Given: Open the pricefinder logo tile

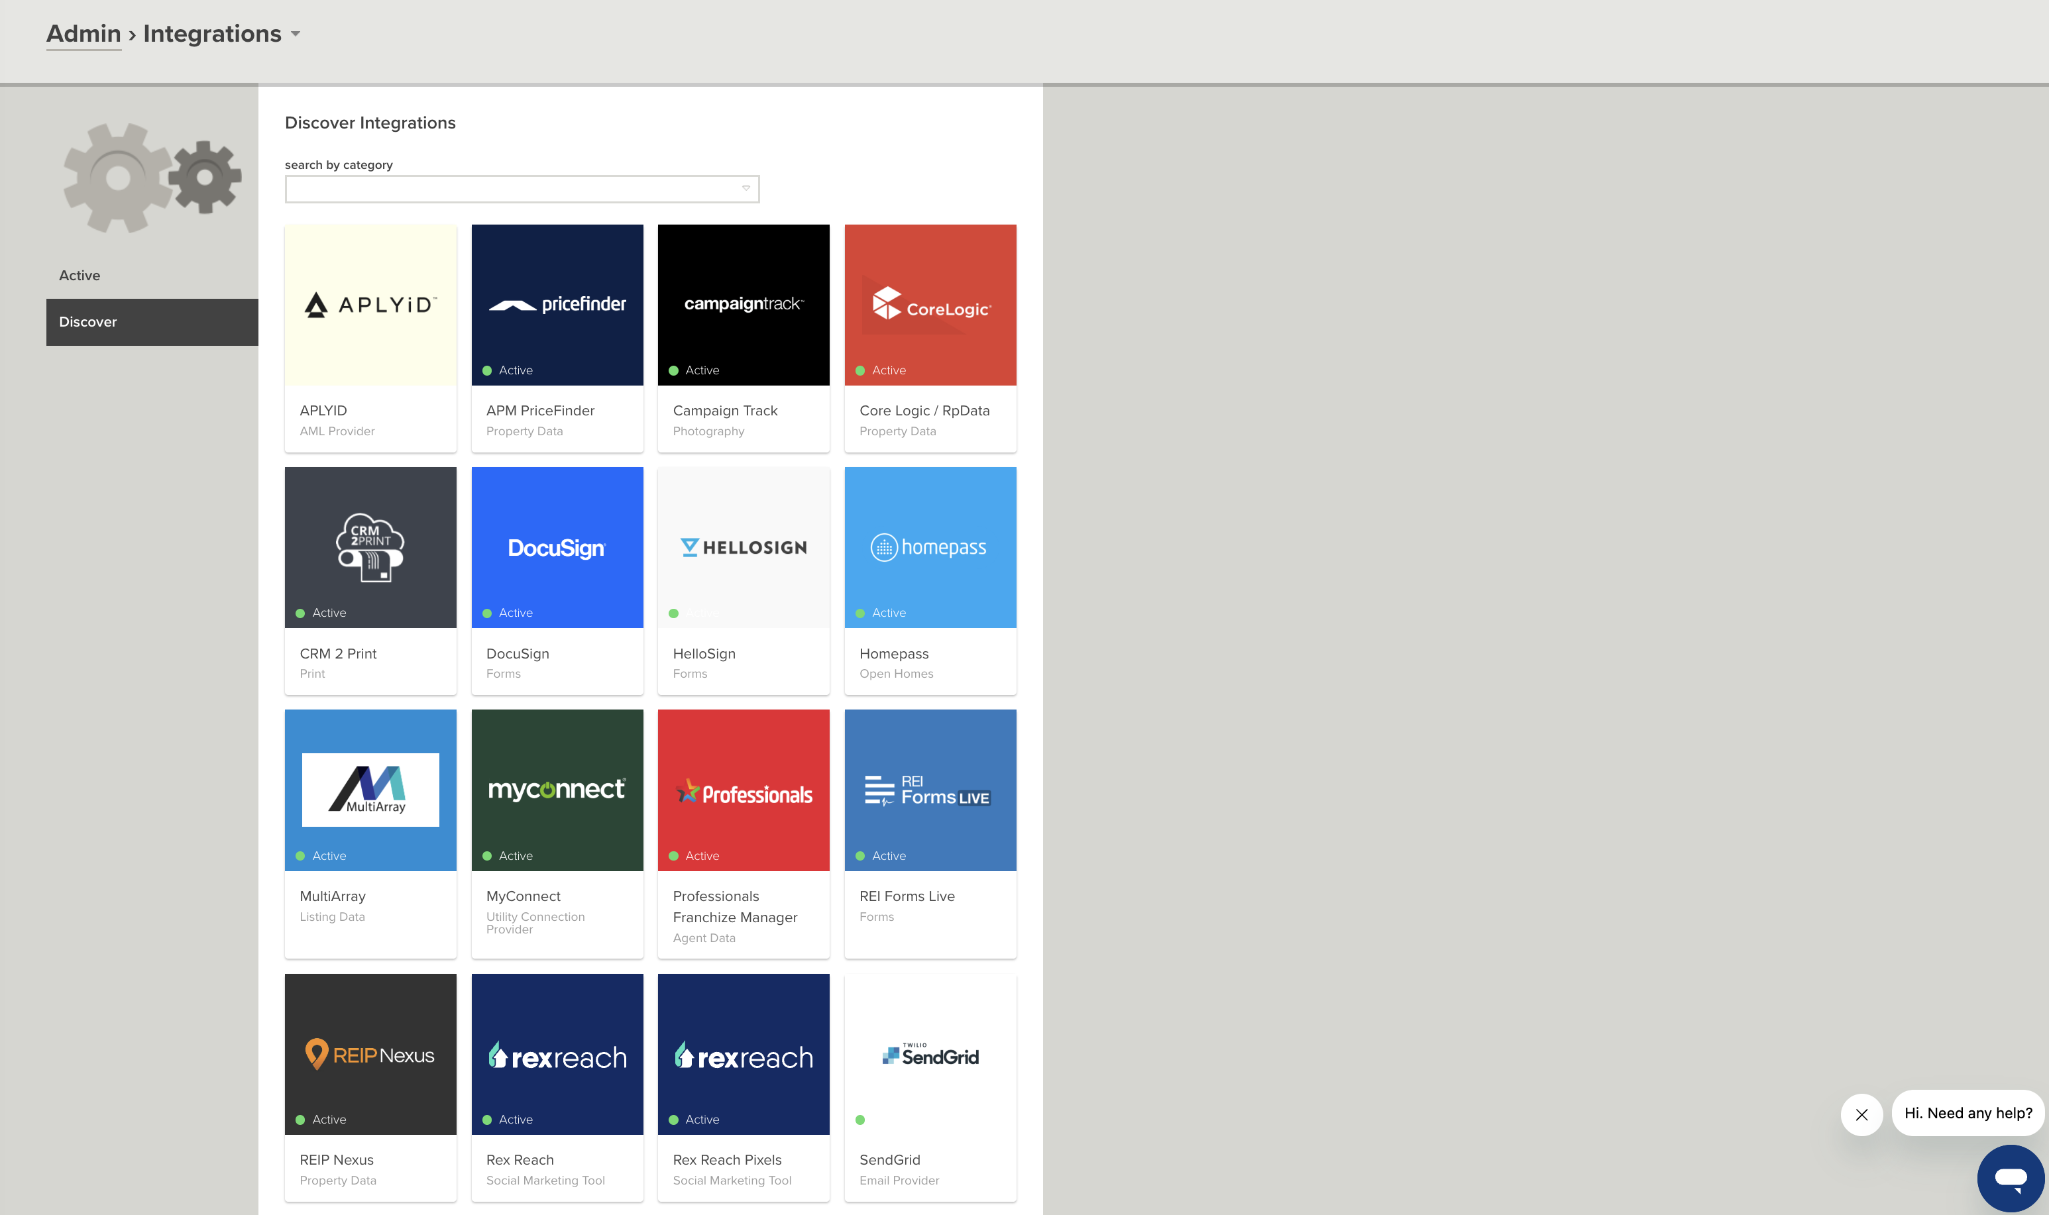Looking at the screenshot, I should coord(557,305).
